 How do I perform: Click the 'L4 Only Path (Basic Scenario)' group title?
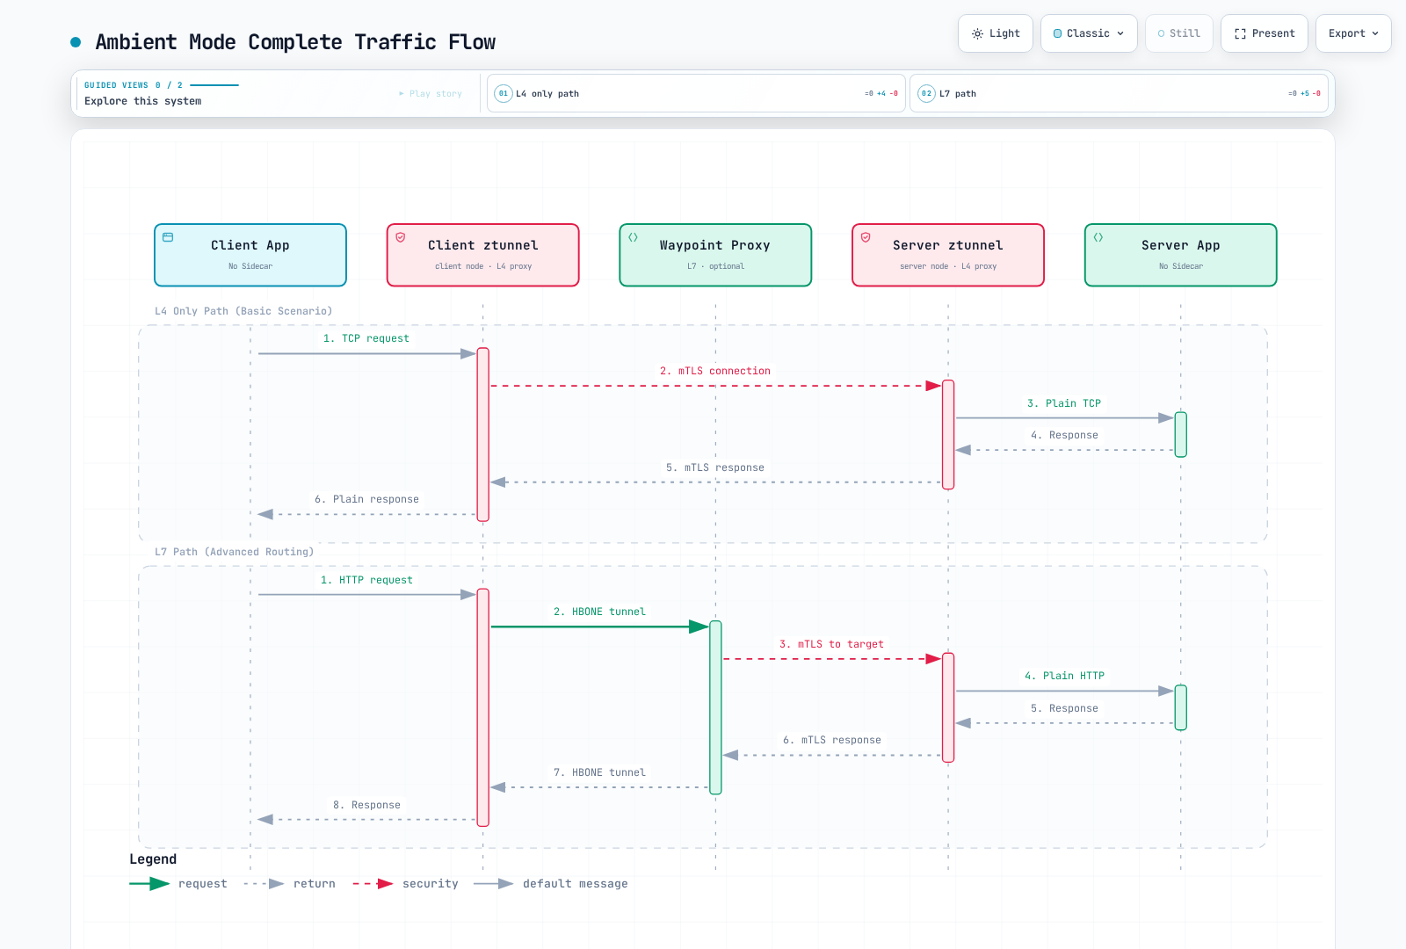pyautogui.click(x=243, y=311)
